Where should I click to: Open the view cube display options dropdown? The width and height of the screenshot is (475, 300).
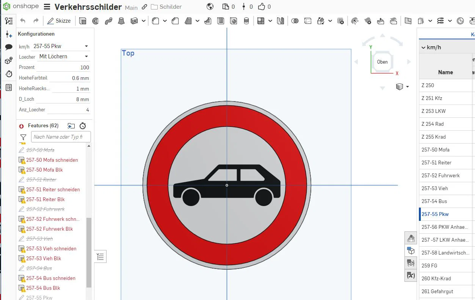[x=408, y=87]
